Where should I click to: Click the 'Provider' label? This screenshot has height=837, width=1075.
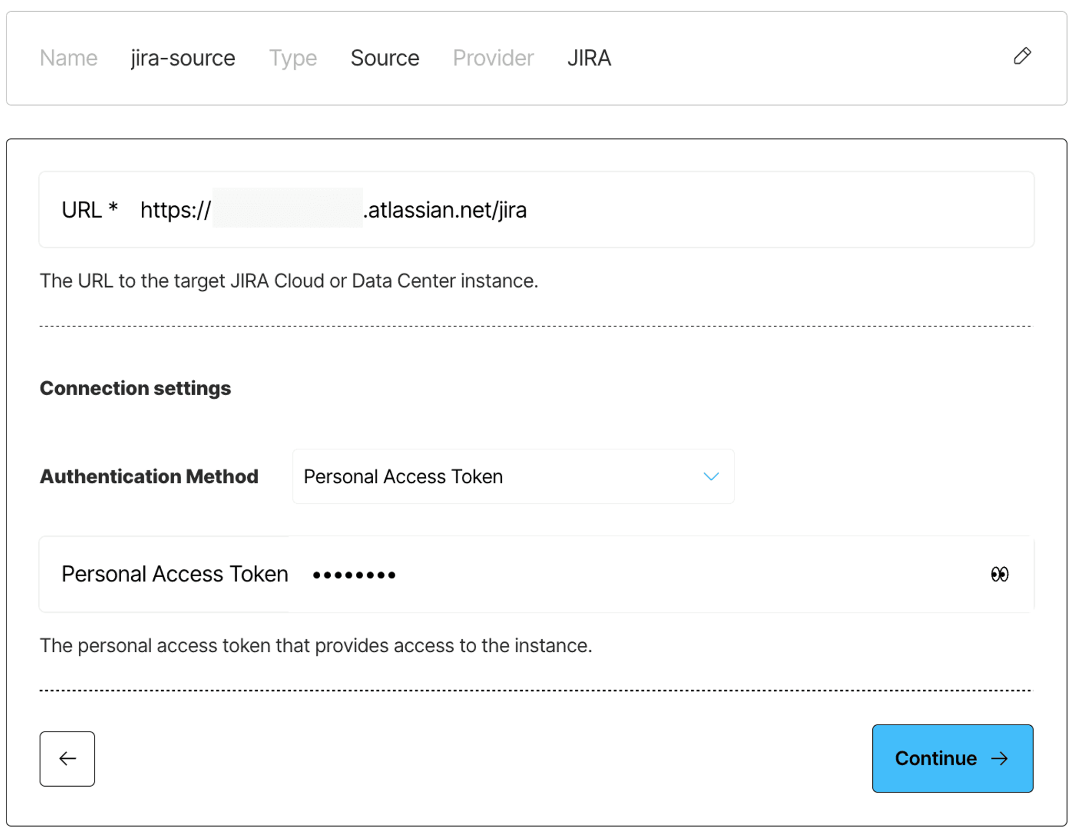coord(493,58)
